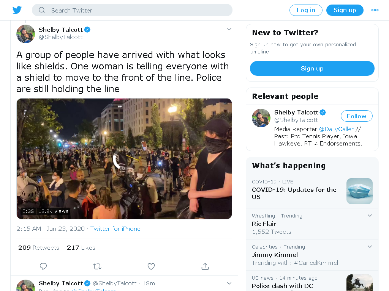Retweet using the retweet arrows icon

click(97, 266)
